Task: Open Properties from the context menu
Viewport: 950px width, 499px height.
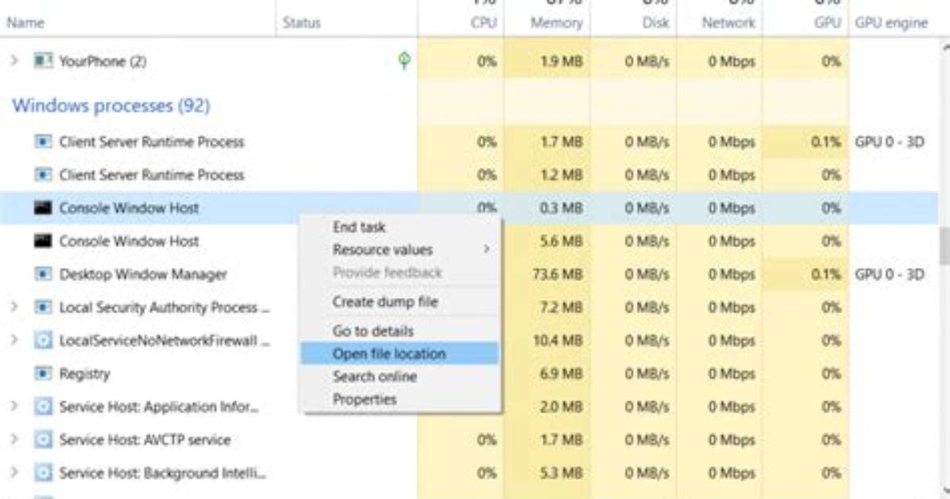Action: click(400, 400)
